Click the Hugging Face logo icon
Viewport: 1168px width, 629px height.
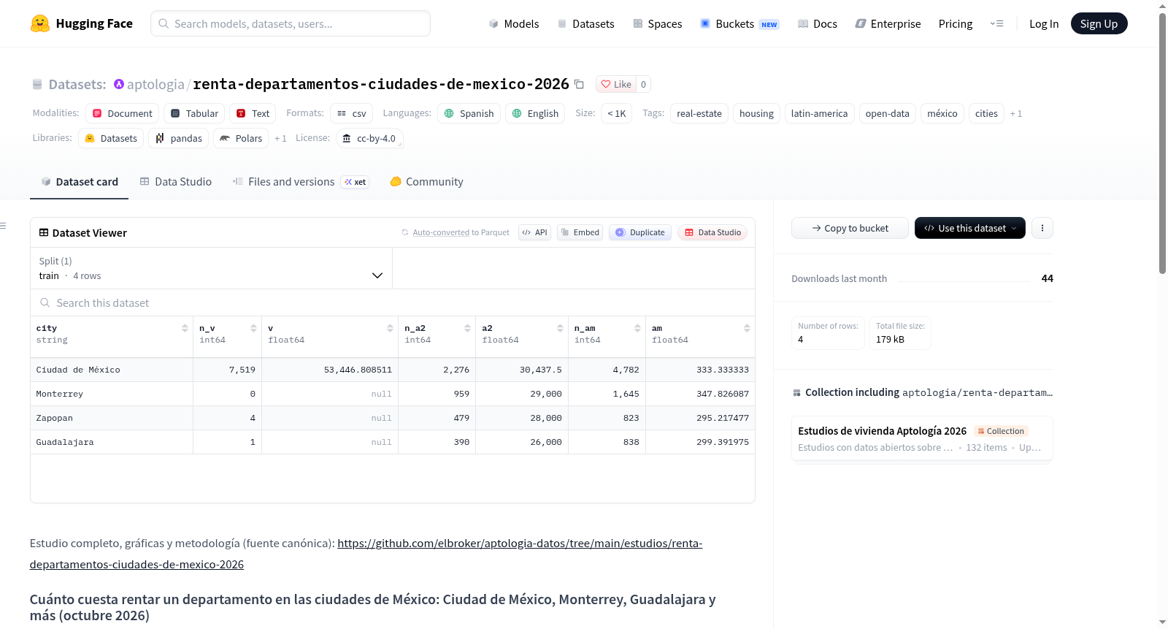40,23
